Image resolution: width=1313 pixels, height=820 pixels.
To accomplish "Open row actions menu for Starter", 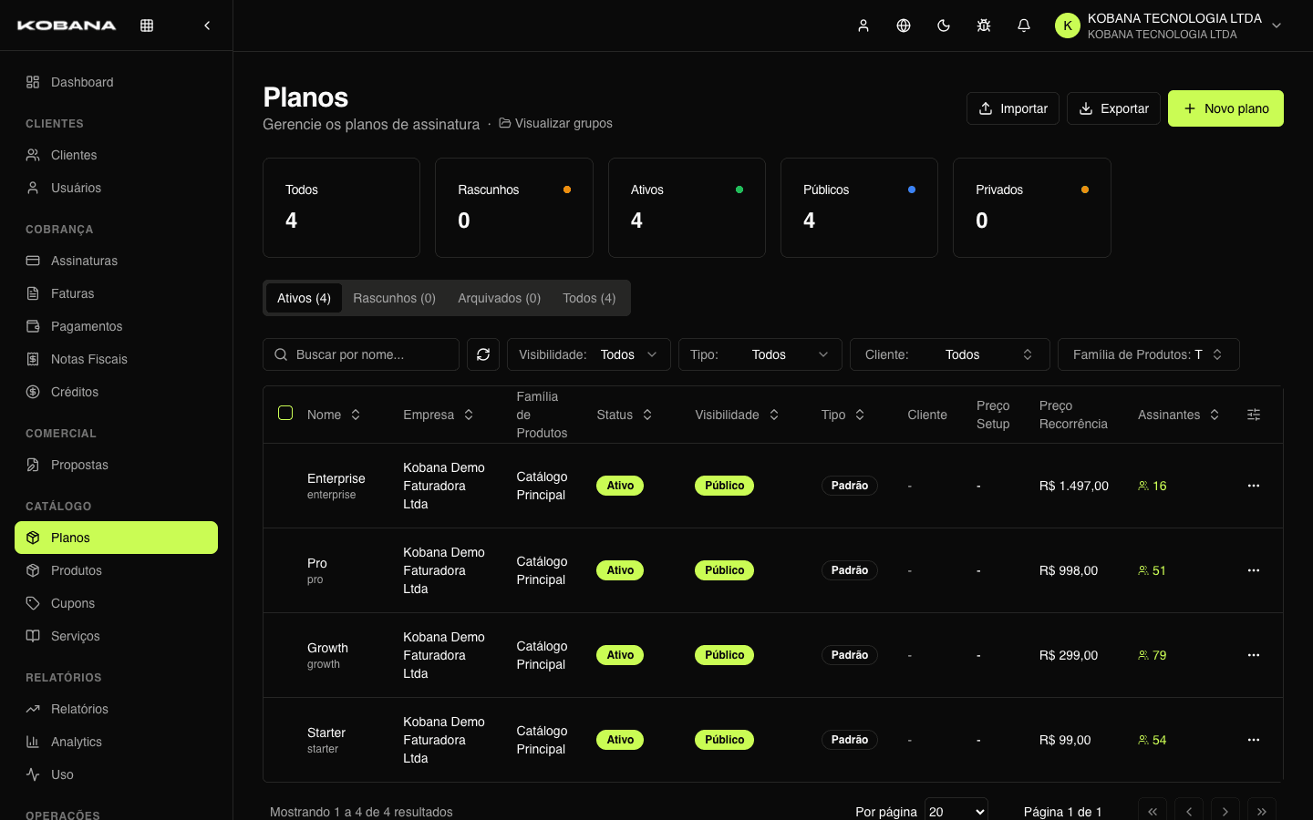I will [x=1254, y=740].
